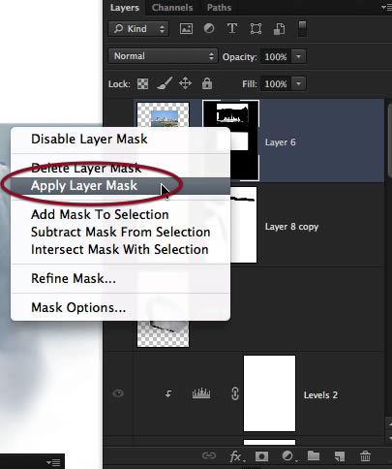392x469 pixels.
Task: Filter for type layers icon
Action: tap(232, 28)
